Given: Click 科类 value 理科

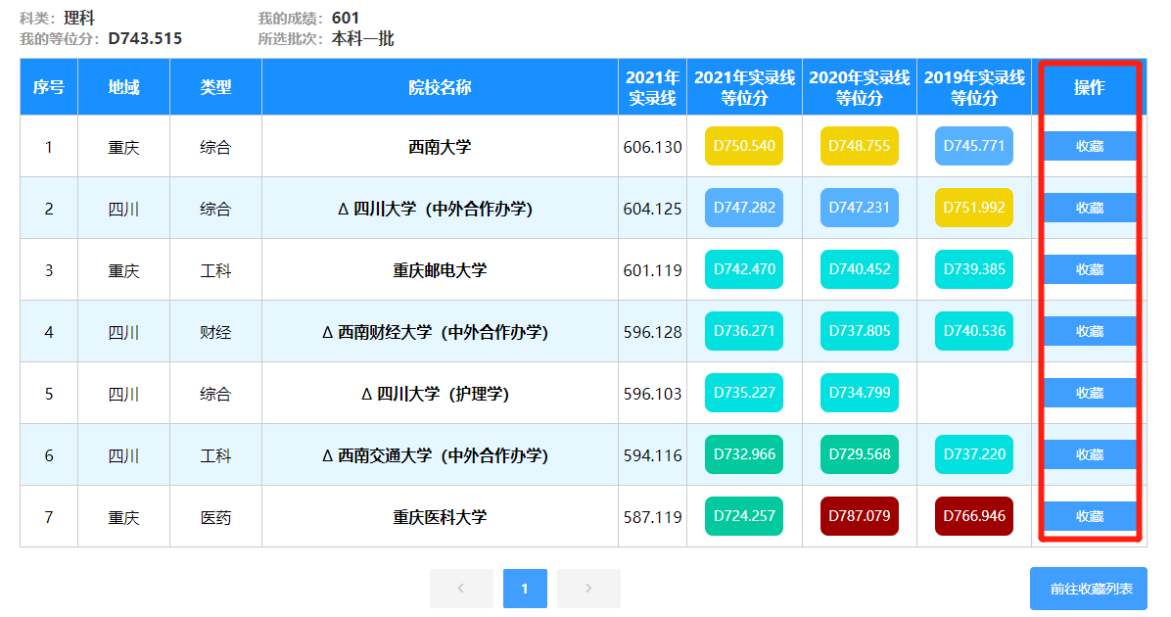Looking at the screenshot, I should point(79,18).
